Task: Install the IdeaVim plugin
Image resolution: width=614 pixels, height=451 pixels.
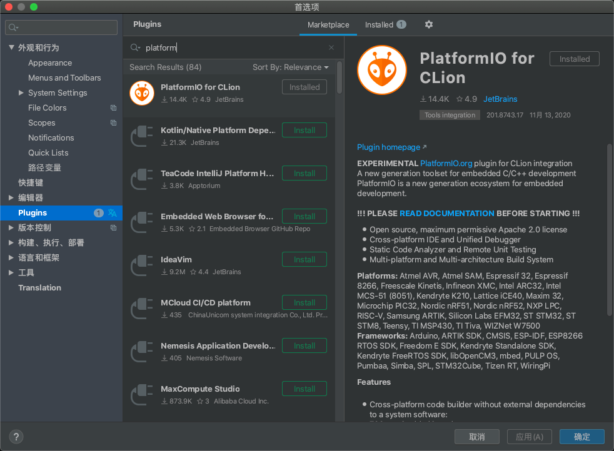Action: pos(304,259)
